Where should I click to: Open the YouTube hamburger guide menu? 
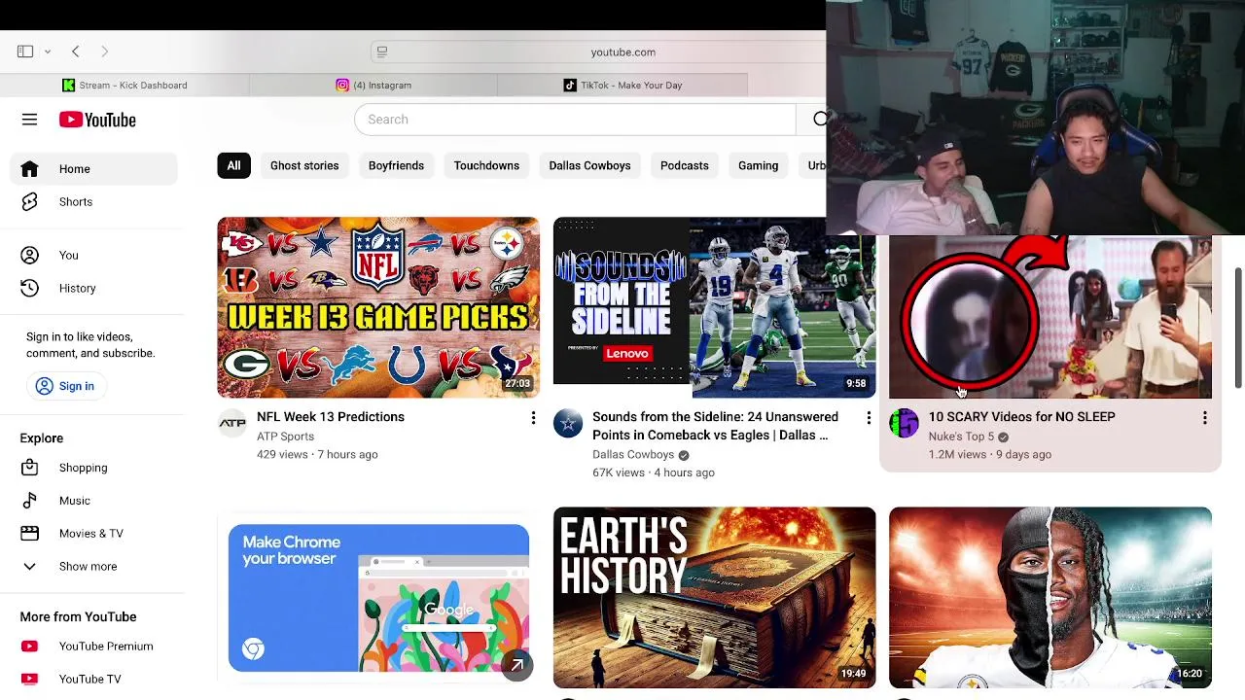pyautogui.click(x=29, y=120)
